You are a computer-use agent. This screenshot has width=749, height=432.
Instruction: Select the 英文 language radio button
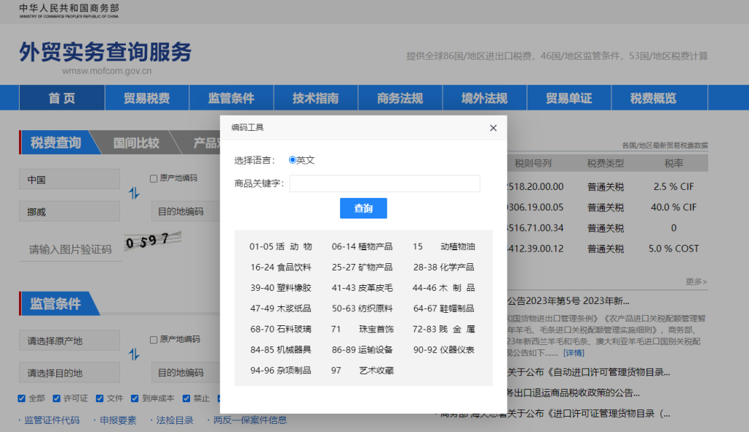point(293,160)
